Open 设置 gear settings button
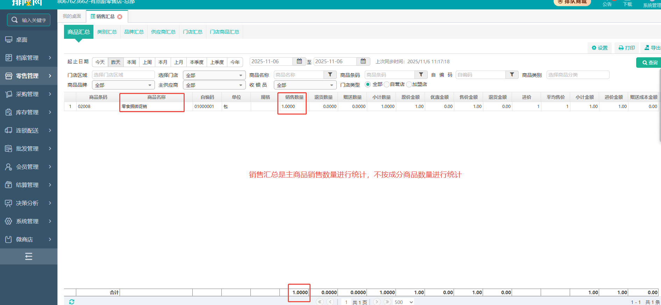Viewport: 661px width, 305px height. click(x=599, y=48)
